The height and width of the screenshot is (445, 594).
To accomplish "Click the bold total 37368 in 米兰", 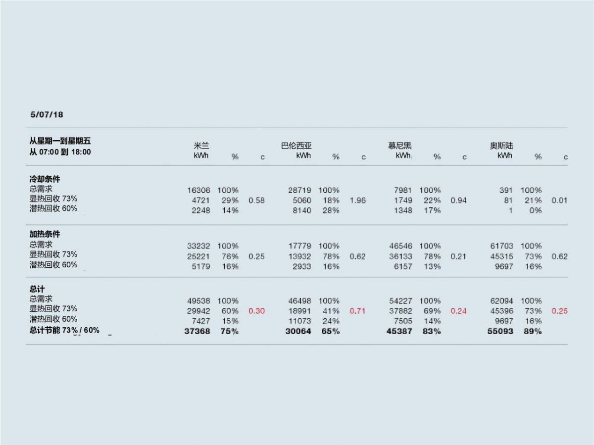I will pyautogui.click(x=197, y=331).
